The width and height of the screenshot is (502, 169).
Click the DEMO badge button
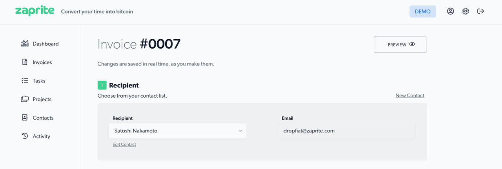tap(423, 11)
